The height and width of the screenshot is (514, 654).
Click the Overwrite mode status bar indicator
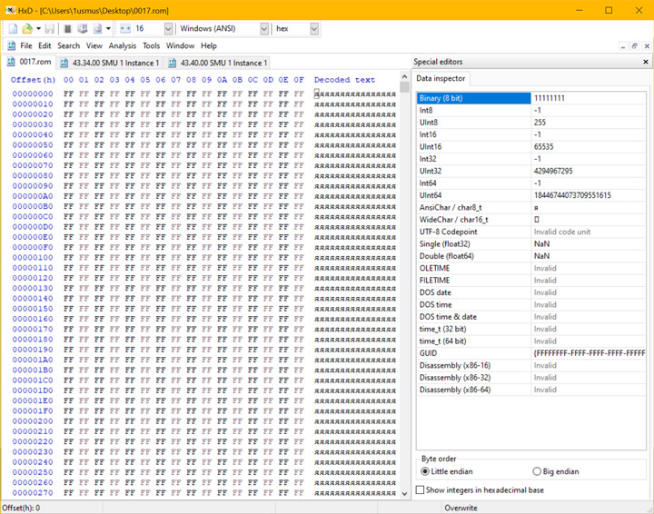point(461,508)
